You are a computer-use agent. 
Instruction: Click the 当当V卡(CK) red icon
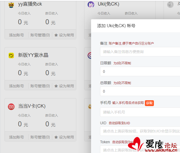coord(11,107)
